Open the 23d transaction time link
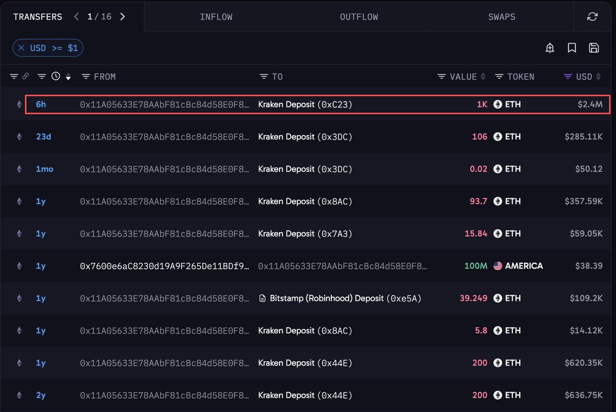The width and height of the screenshot is (616, 412). point(44,137)
